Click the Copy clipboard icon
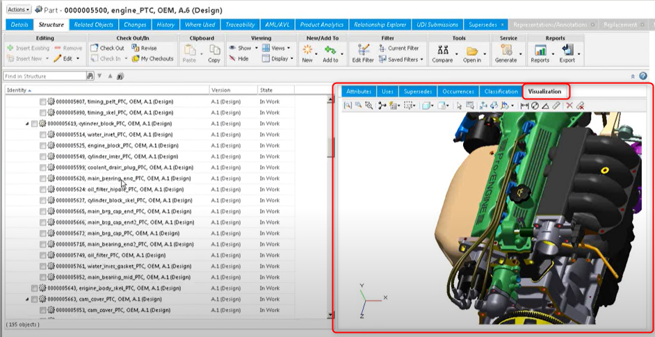 pos(213,51)
